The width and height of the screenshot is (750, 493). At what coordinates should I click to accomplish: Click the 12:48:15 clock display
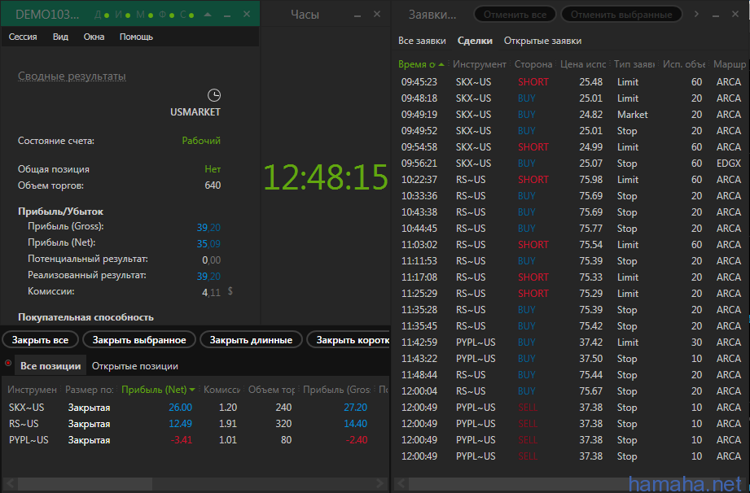click(326, 177)
